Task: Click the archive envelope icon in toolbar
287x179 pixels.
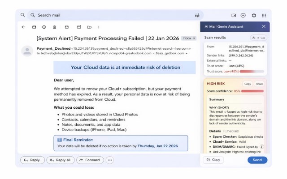Action: click(34, 27)
